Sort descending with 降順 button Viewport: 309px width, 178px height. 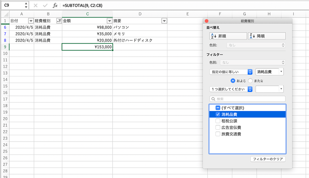(267, 36)
